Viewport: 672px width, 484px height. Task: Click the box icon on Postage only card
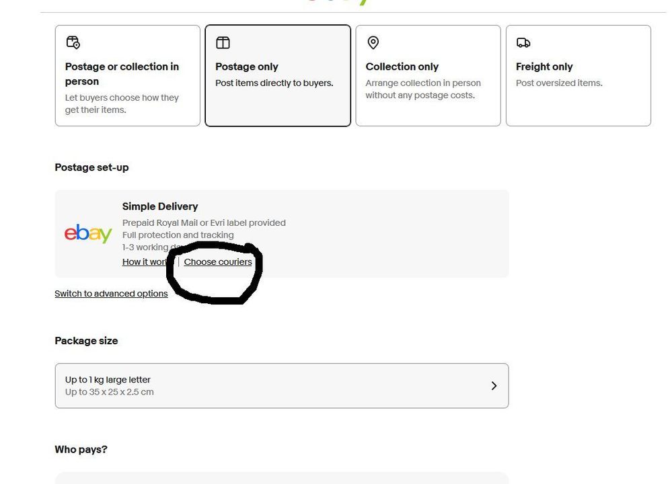[223, 43]
